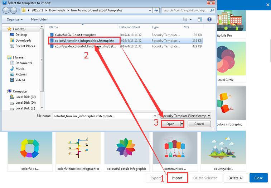The height and width of the screenshot is (188, 271).
Task: Open the Videos library
Action: (18, 80)
